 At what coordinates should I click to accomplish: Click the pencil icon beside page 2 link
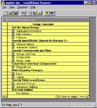87,97
